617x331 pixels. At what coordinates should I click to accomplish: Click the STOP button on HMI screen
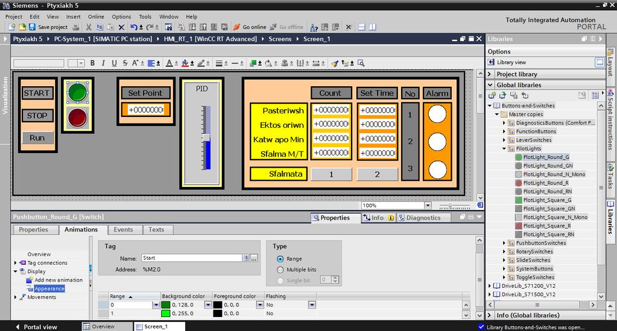click(37, 116)
